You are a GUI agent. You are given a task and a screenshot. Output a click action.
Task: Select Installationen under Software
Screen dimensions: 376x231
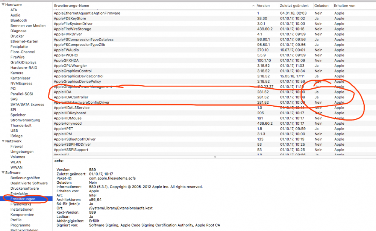(x=22, y=210)
